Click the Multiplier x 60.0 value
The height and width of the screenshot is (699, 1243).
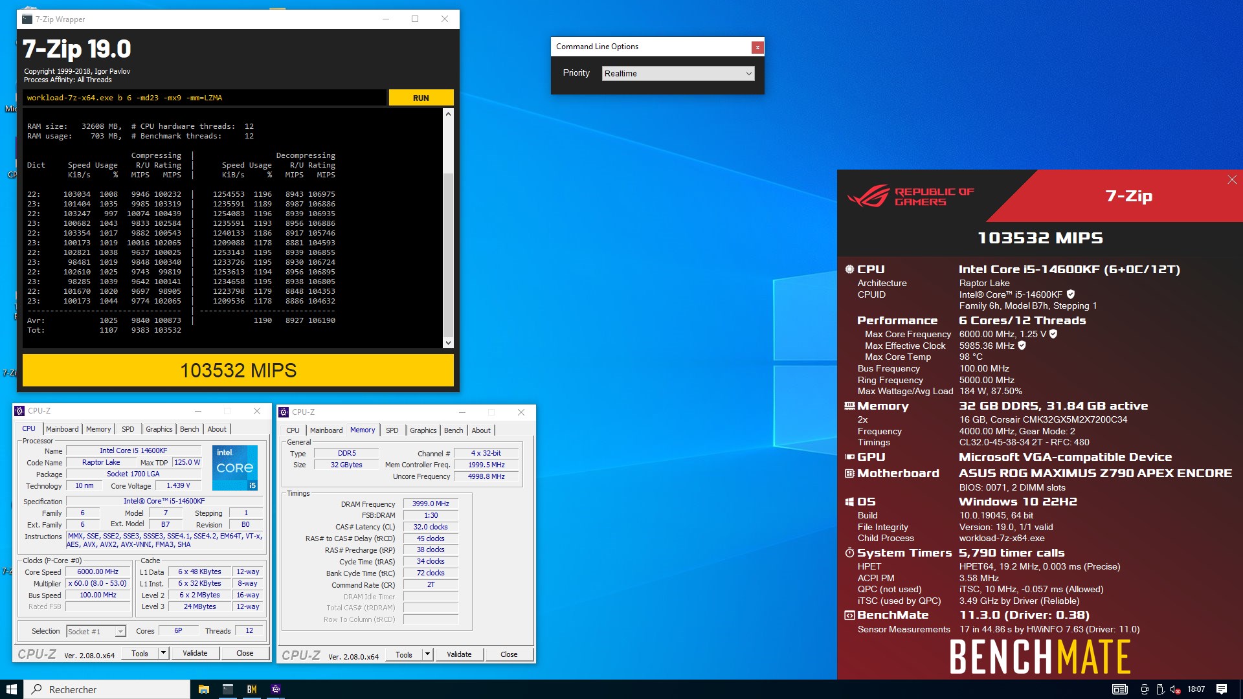coord(98,584)
